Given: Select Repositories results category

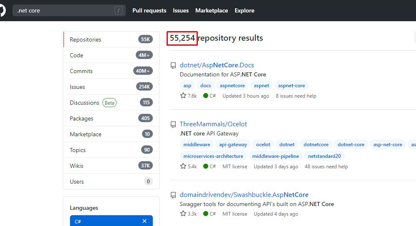Looking at the screenshot, I should click(112, 39).
